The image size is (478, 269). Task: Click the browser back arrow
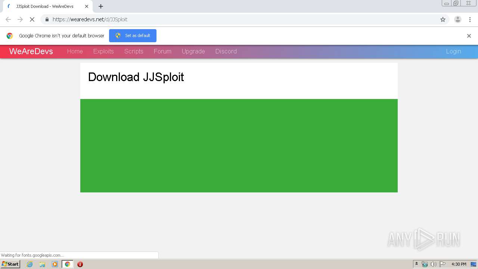8,19
